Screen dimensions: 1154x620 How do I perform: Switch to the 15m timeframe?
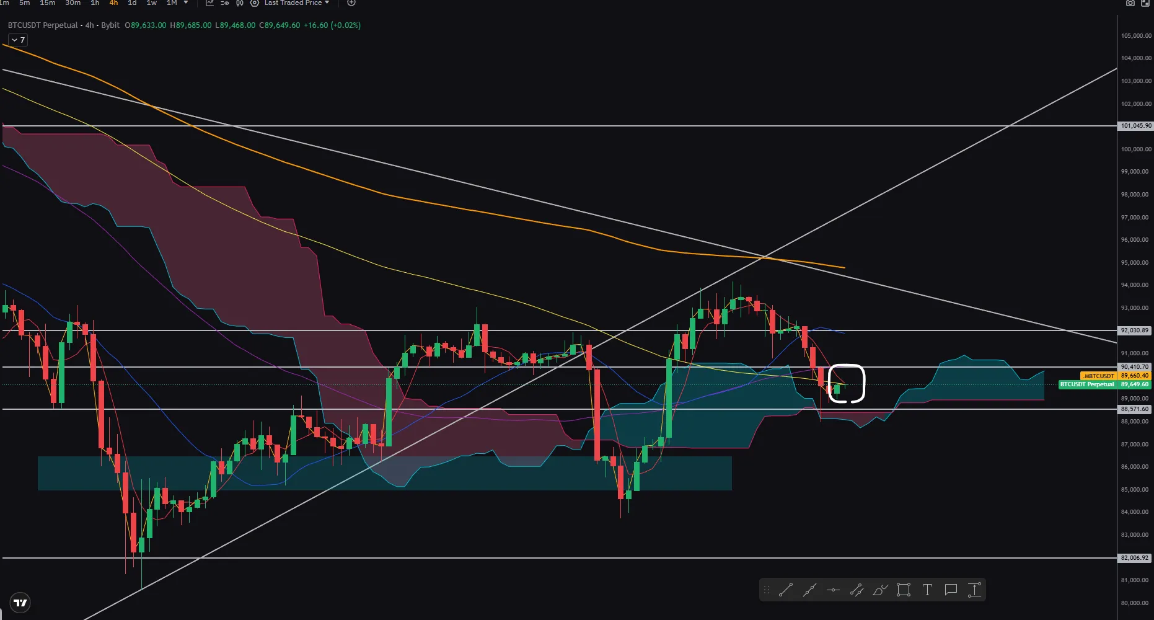[47, 3]
